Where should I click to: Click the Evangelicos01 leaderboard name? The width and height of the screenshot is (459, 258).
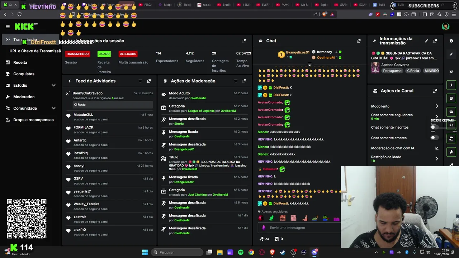point(298,52)
